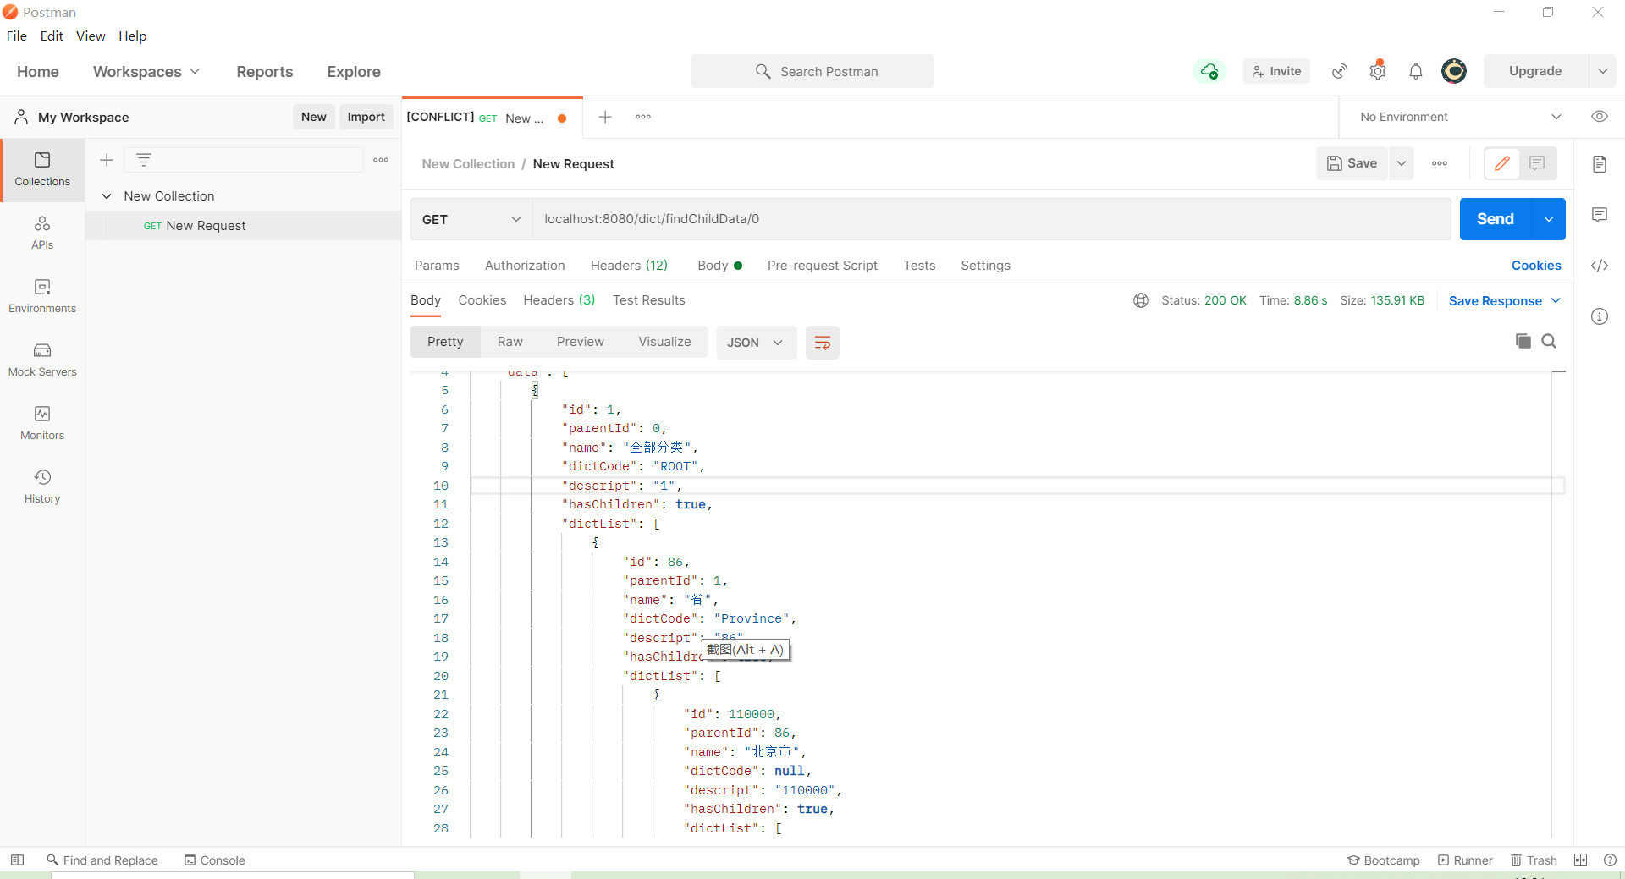Click the capture requests satellite icon

[x=1340, y=71]
